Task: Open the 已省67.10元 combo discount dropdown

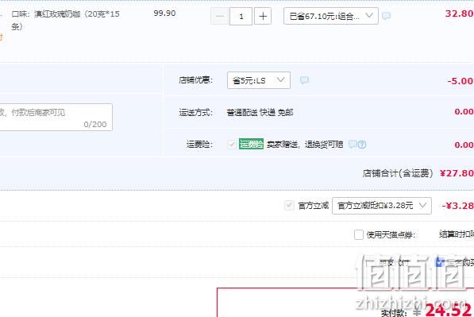Action: pos(331,16)
